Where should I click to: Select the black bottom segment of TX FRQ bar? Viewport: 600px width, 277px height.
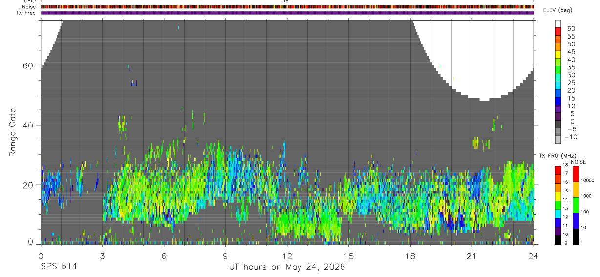(x=558, y=240)
